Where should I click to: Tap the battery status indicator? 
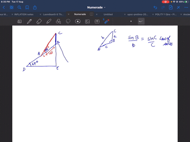(x=186, y=2)
